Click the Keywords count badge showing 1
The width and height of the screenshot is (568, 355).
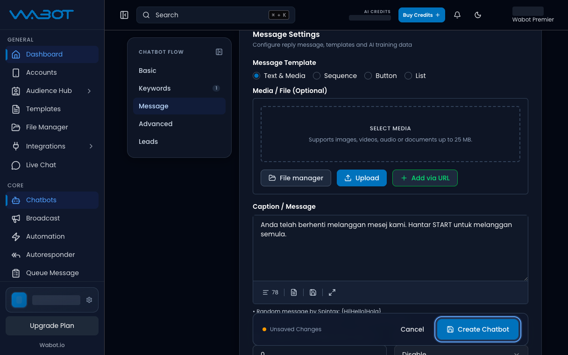pyautogui.click(x=216, y=88)
